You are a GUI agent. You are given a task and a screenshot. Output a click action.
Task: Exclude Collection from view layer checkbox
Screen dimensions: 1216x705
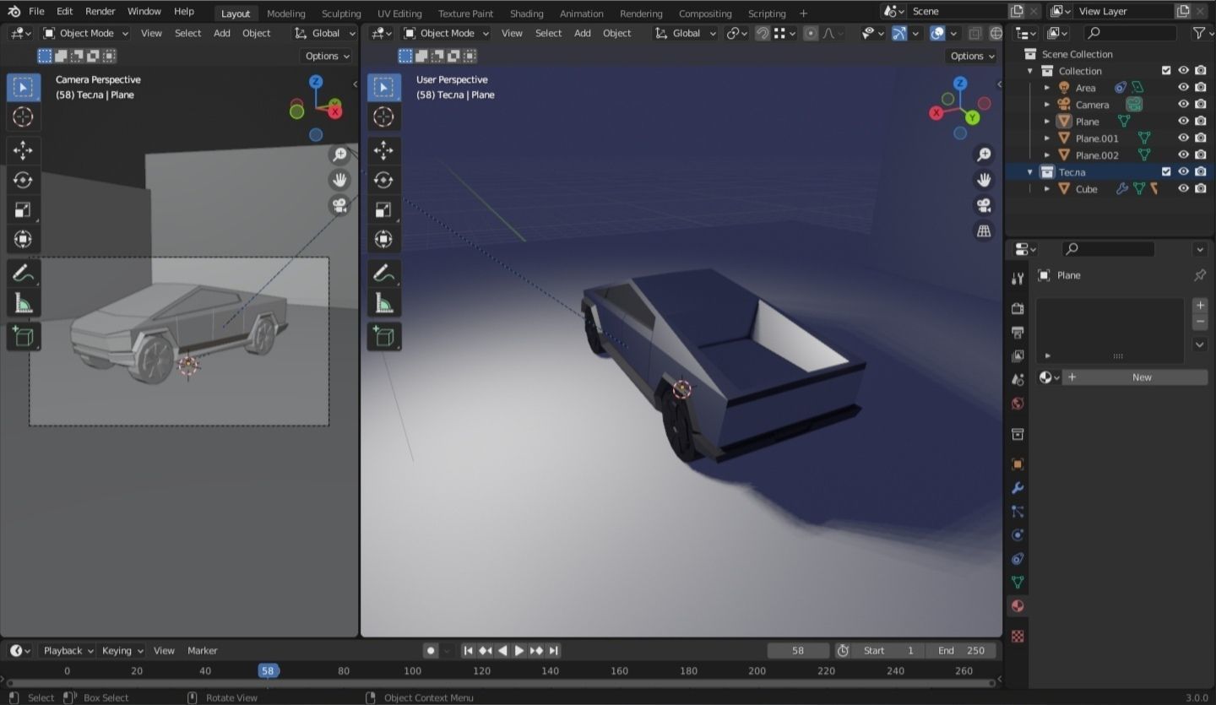(x=1166, y=71)
